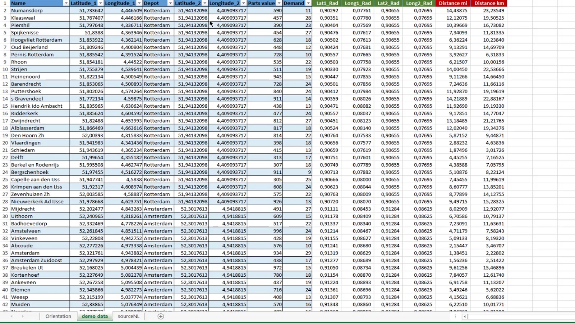
Task: Open the Demand column filter dropdown
Action: tap(308, 3)
